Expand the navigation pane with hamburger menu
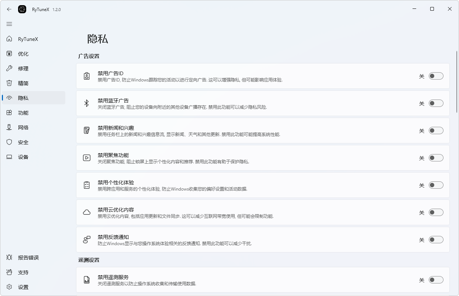This screenshot has height=296, width=459. (x=9, y=24)
